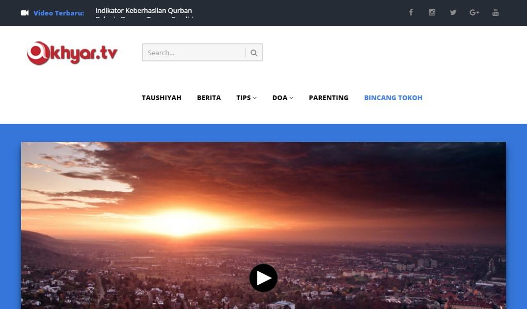Expand the Tips dropdown chevron
This screenshot has width=527, height=309.
tap(255, 98)
